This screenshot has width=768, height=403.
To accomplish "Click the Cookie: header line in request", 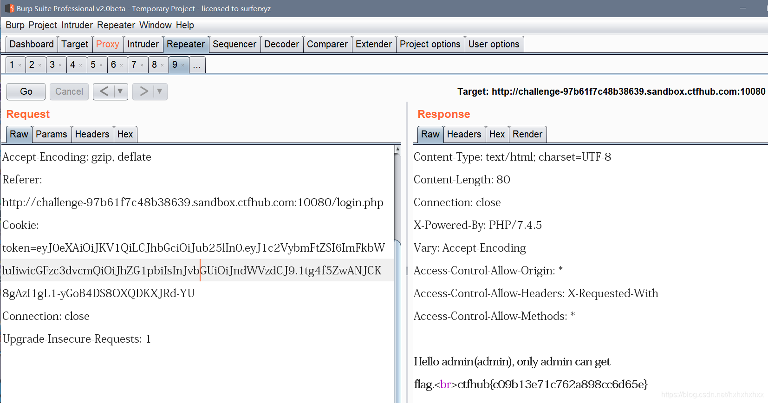I will coord(20,225).
